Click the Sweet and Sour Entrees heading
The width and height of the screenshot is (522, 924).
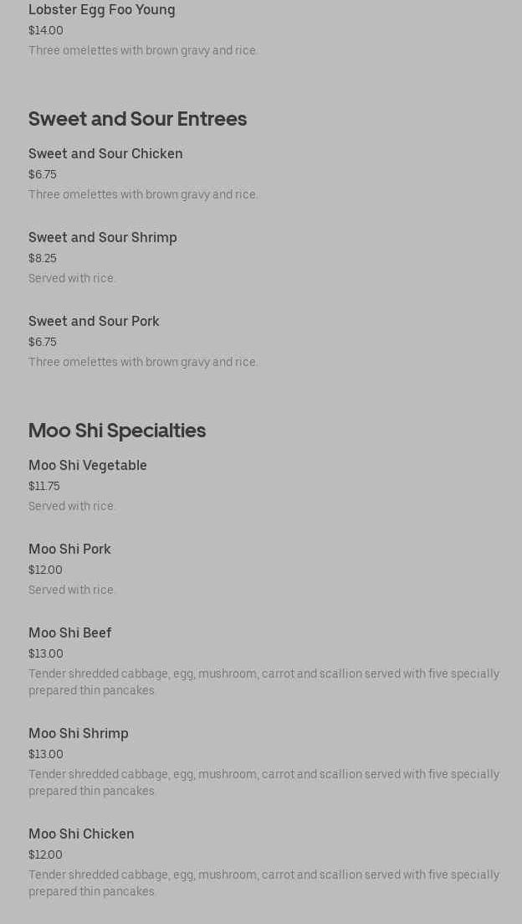[x=137, y=119]
